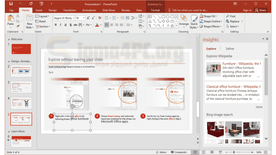
Task: Switch to Normal view icon in status bar
Action: click(x=195, y=152)
